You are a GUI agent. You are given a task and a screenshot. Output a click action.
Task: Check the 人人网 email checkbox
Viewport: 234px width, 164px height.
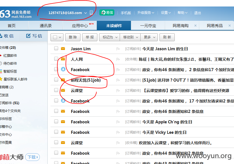click(56, 59)
